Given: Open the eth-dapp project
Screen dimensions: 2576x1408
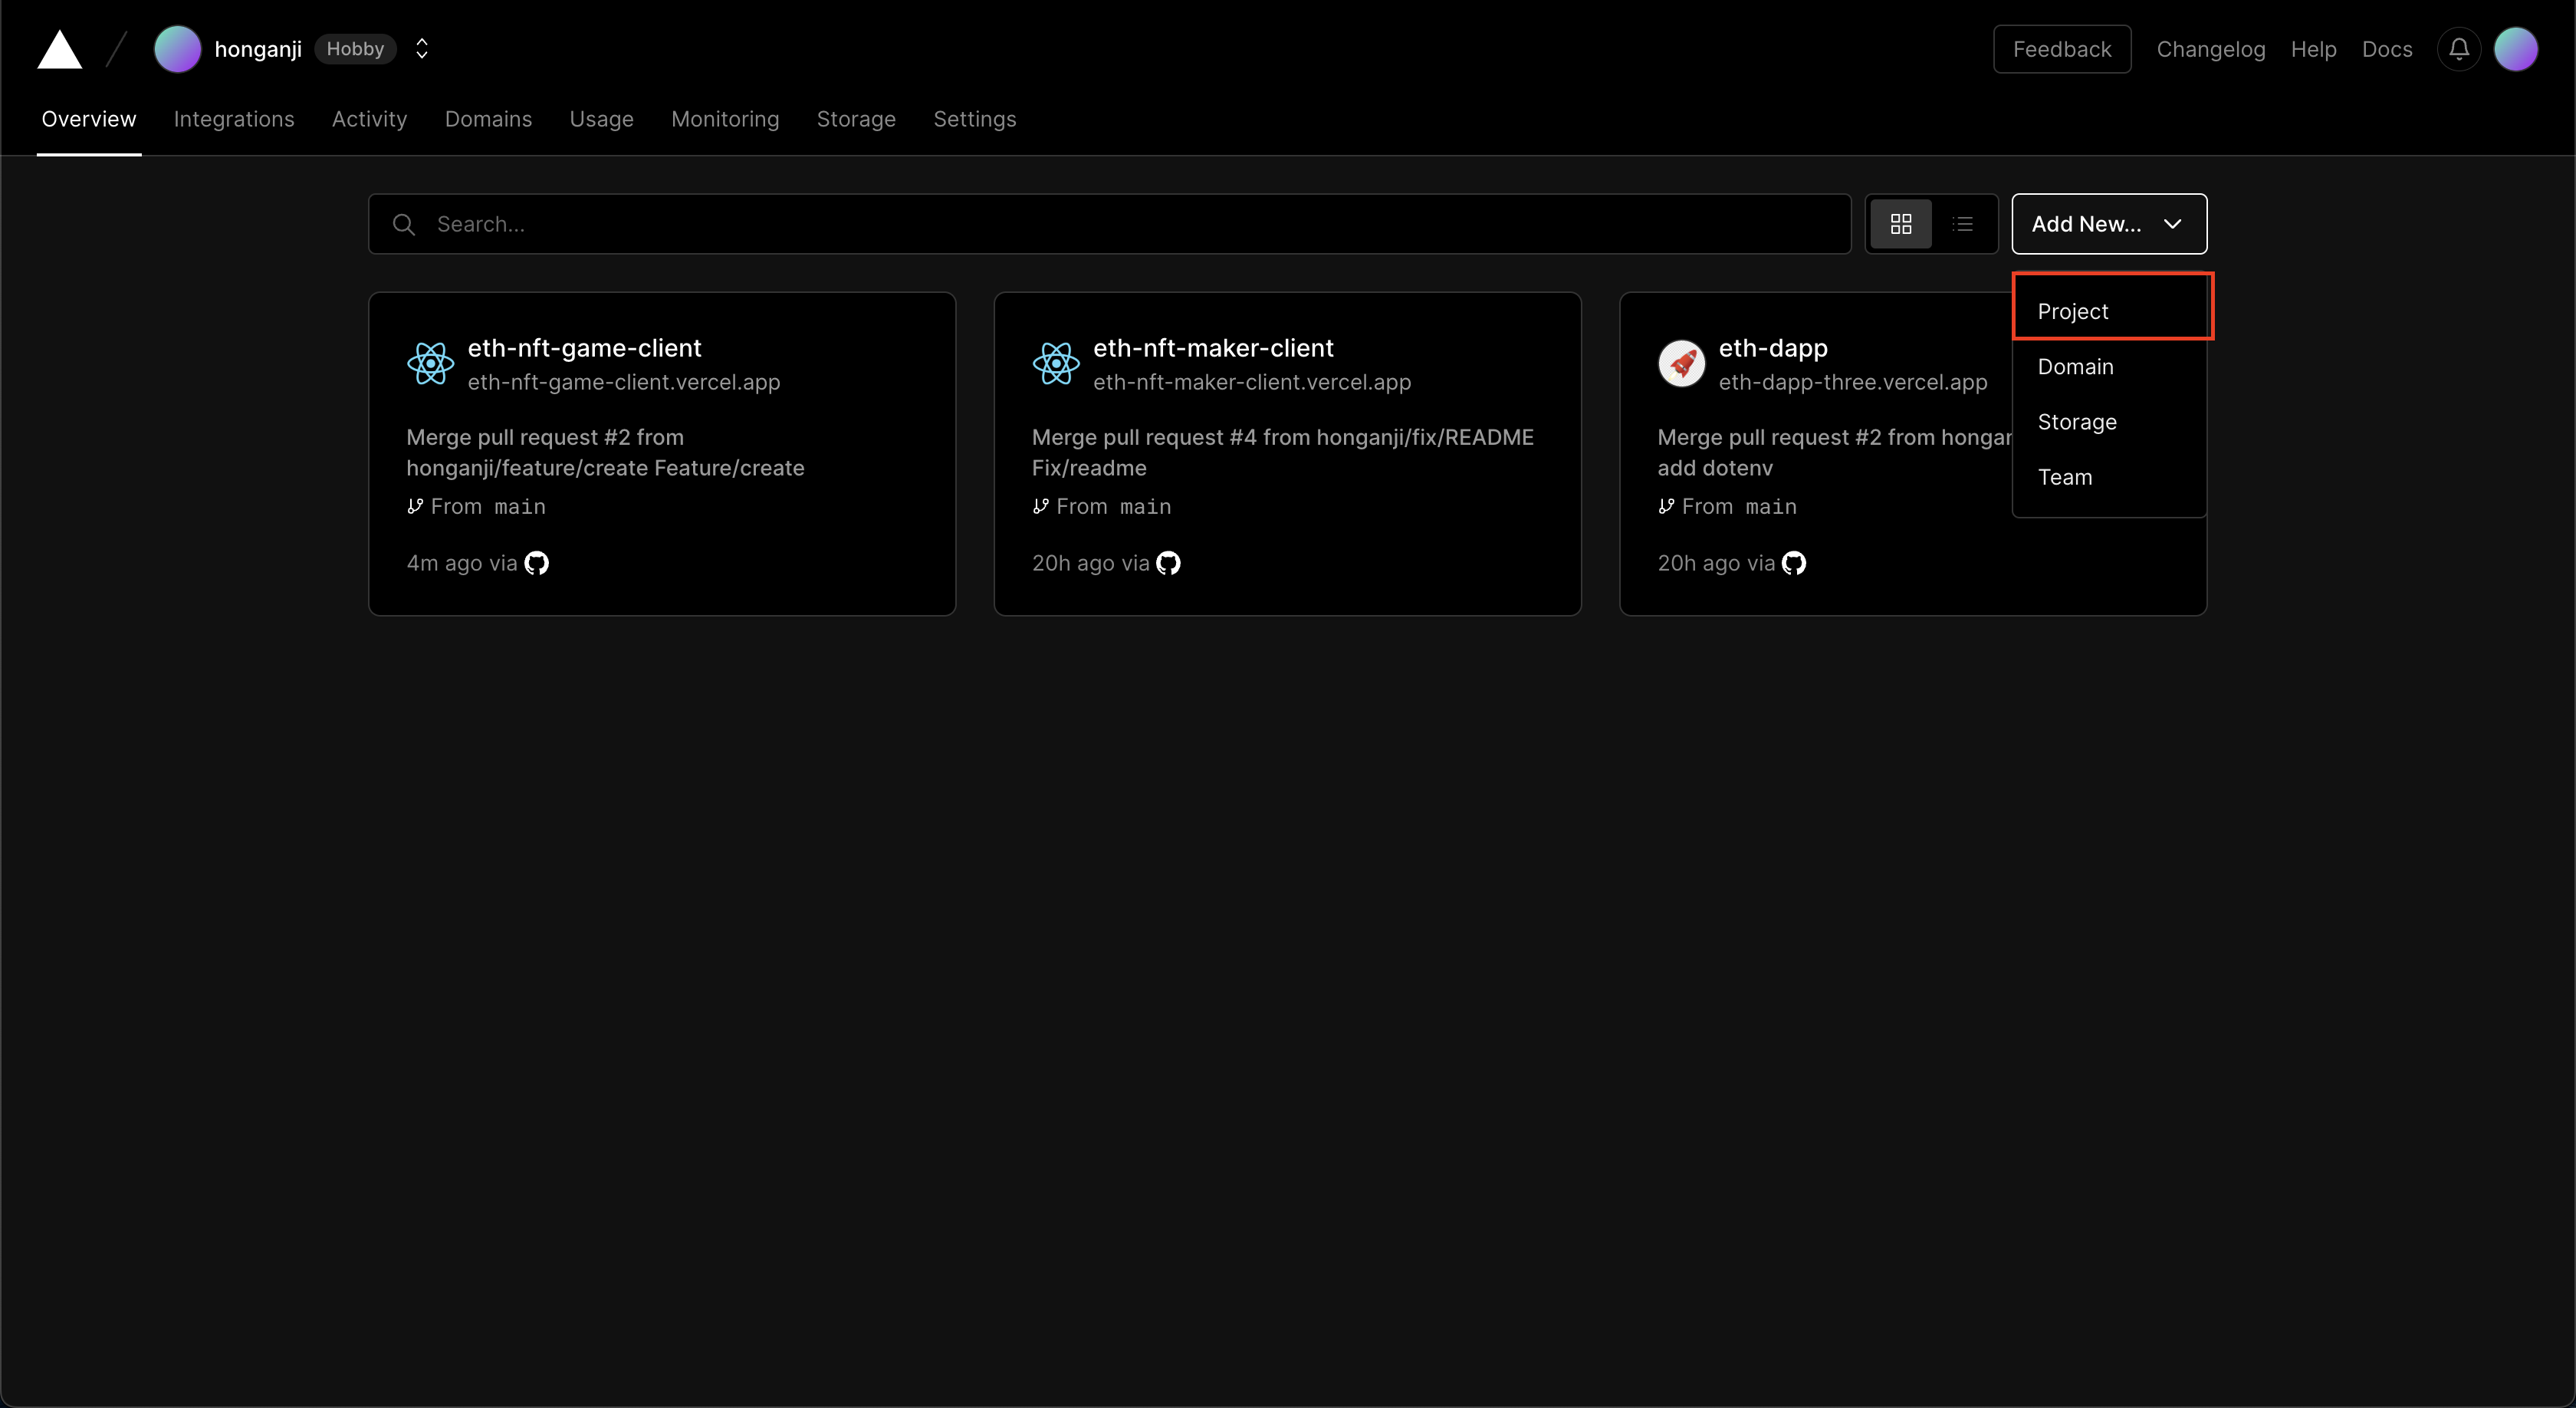Looking at the screenshot, I should click(x=1773, y=348).
